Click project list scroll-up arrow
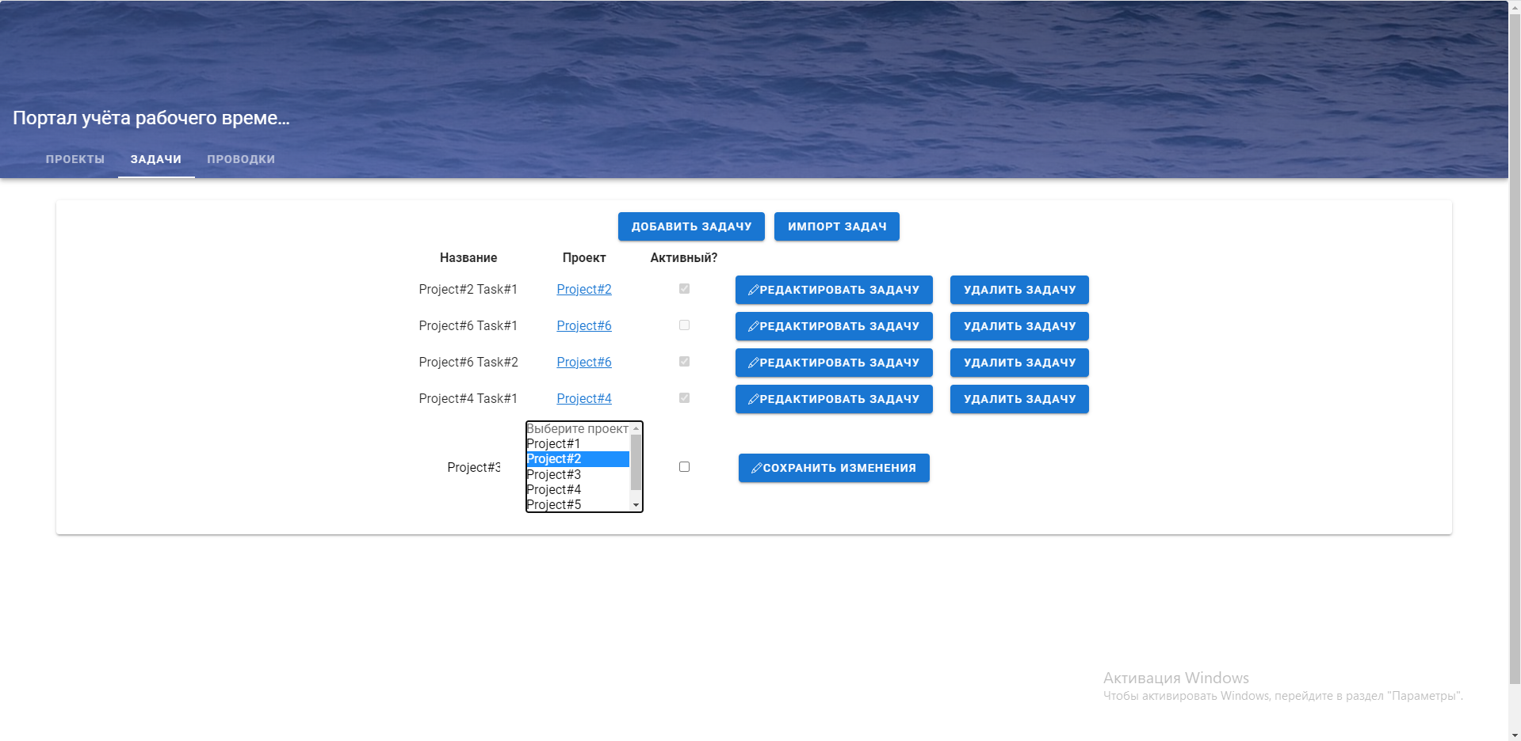The width and height of the screenshot is (1521, 741). 636,428
